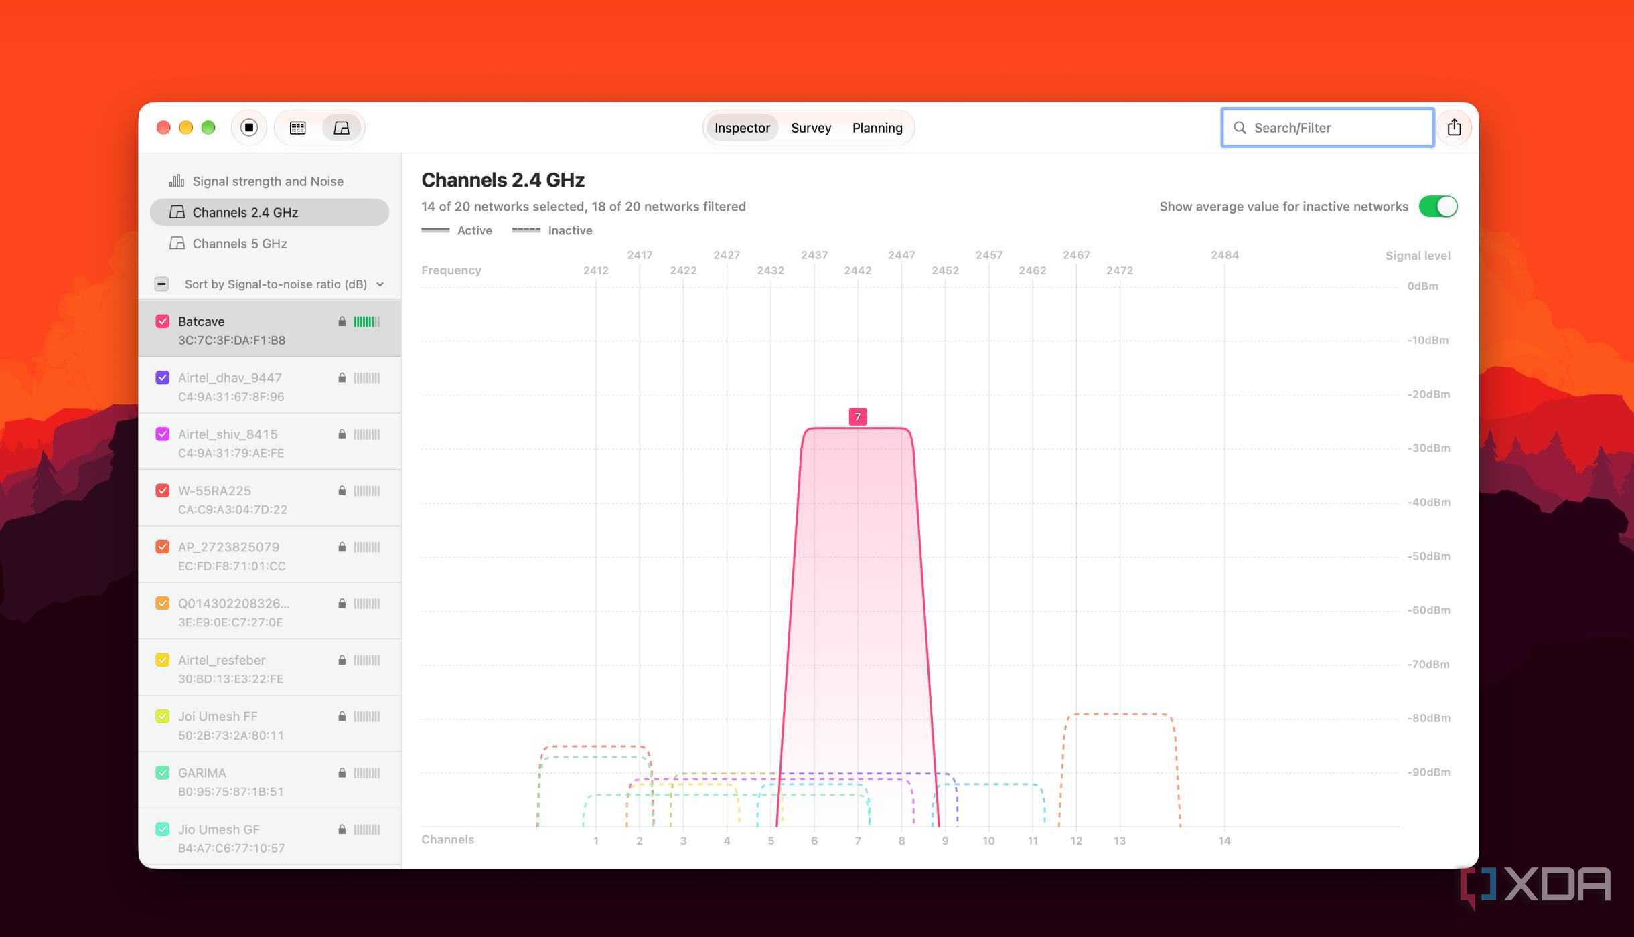
Task: Click Batcave's green signal strength bars
Action: pos(367,321)
